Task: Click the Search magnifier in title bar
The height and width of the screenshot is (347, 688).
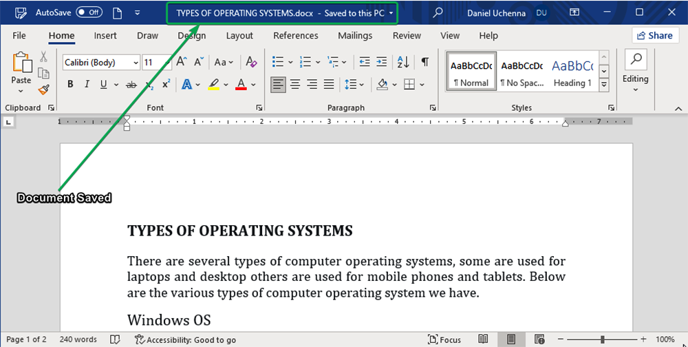Action: [438, 13]
